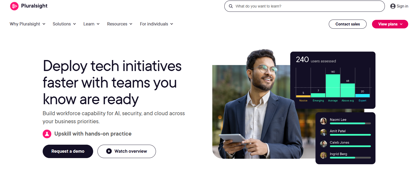Click the Above avg bar labeled 68
Screen dimensions: 416x172
pos(348,90)
